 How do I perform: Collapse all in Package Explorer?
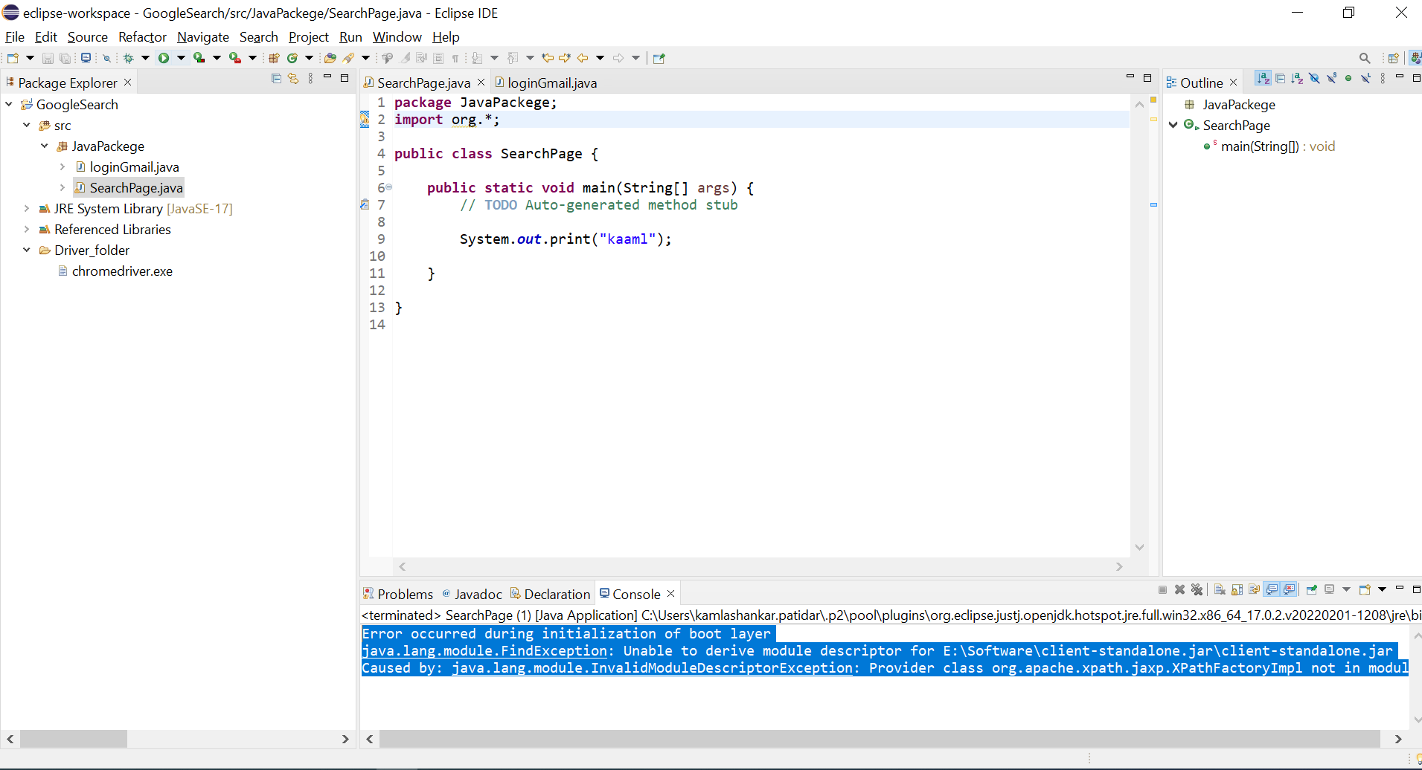(x=276, y=78)
